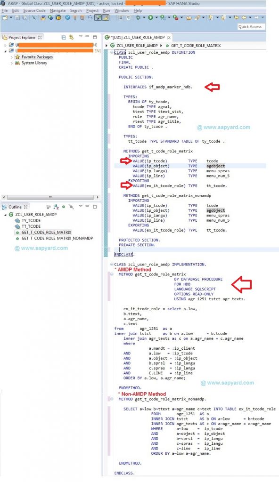Open the Source Code menu

click(x=34, y=10)
